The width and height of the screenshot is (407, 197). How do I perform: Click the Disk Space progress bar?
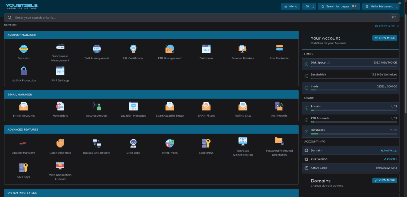click(x=354, y=66)
